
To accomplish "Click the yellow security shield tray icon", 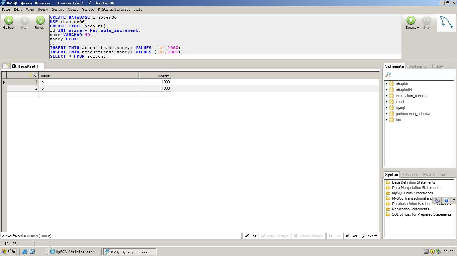I will (432, 252).
